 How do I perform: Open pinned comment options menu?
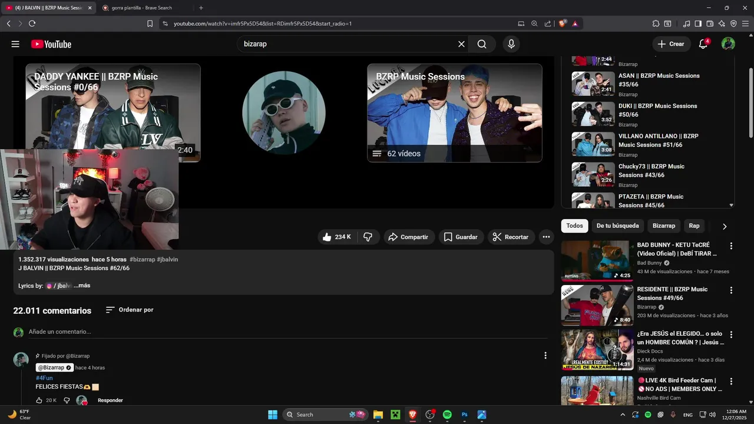pyautogui.click(x=545, y=356)
